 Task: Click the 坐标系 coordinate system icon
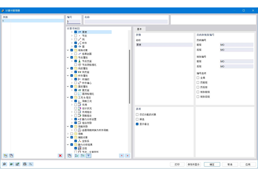(80, 141)
